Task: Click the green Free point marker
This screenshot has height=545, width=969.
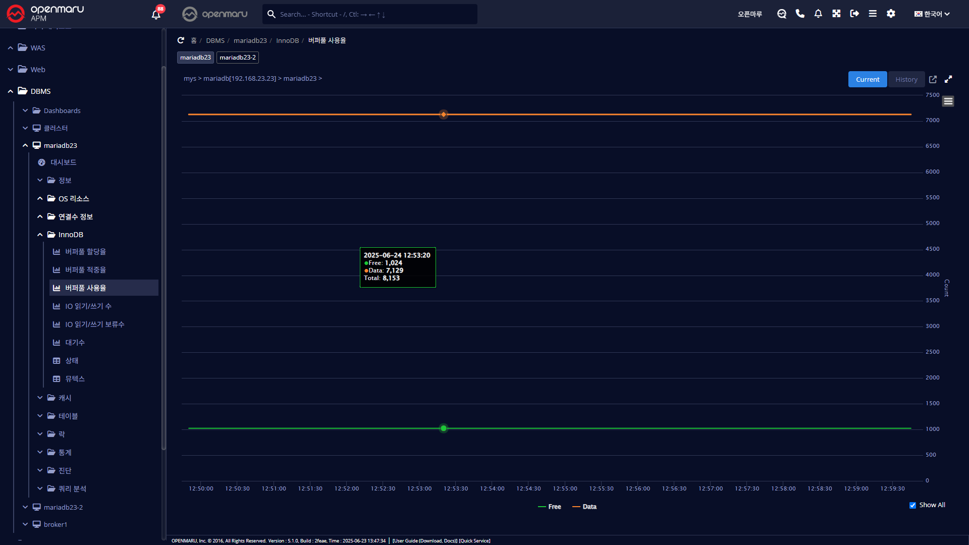Action: point(444,428)
